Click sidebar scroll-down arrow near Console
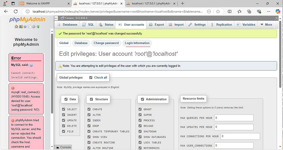Screen dimensions: 283x150 (x=52, y=147)
